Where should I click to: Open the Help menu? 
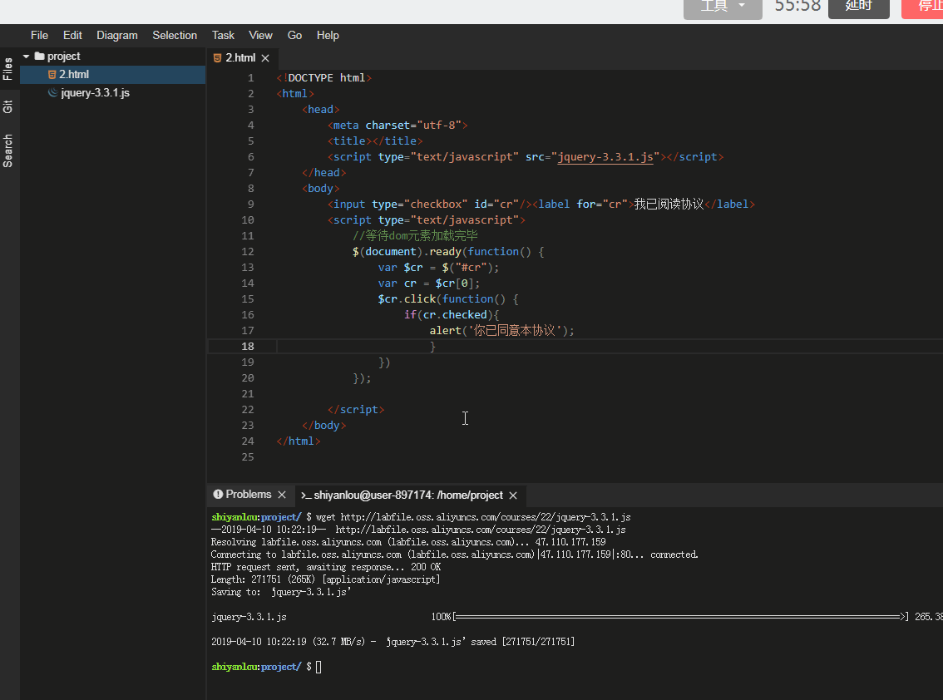pyautogui.click(x=328, y=36)
